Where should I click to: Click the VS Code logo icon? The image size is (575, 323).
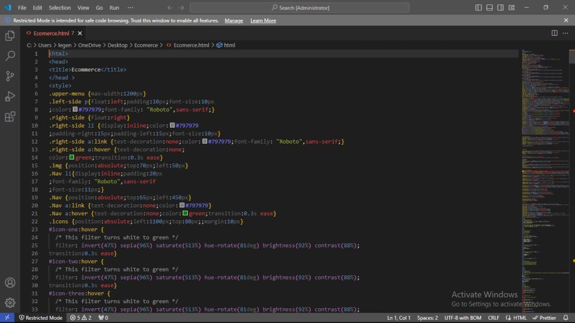[x=8, y=7]
